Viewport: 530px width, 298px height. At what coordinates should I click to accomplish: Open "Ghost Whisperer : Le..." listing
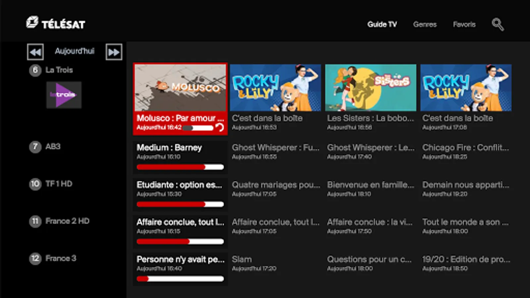coord(371,148)
